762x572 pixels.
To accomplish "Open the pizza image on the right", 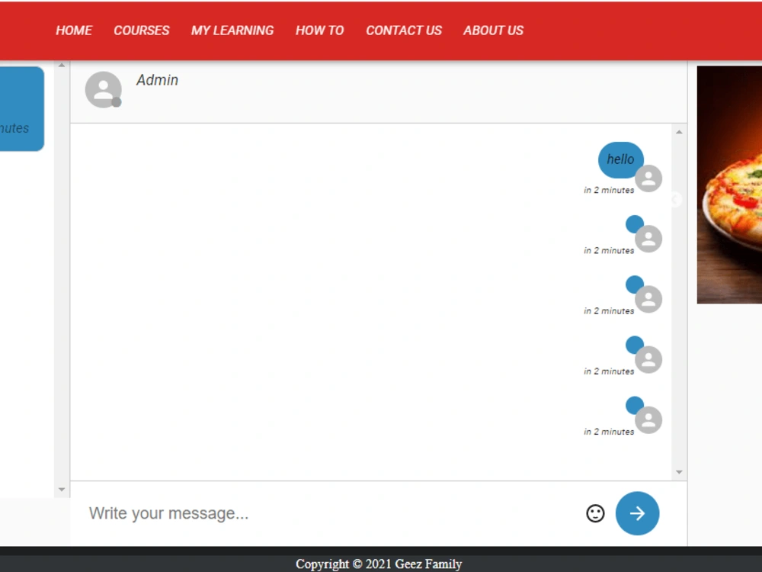I will point(729,185).
